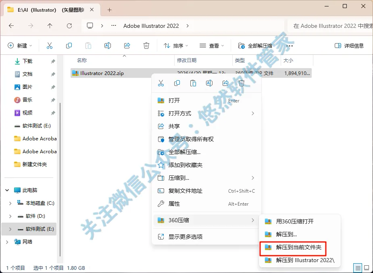Click the Cut icon in the toolbar
This screenshot has width=373, height=273.
tap(50, 46)
